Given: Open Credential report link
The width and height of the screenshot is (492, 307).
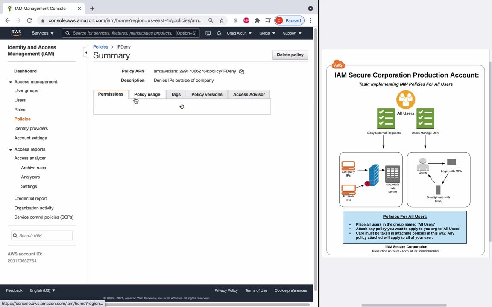Looking at the screenshot, I should 30,198.
